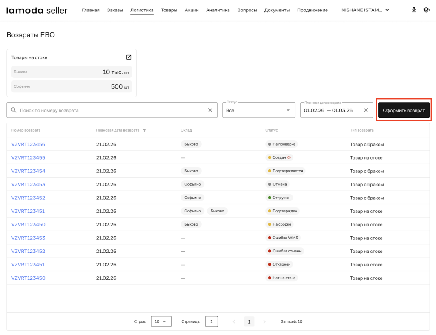This screenshot has height=335, width=436.
Task: Open Документы menu item
Action: click(277, 10)
